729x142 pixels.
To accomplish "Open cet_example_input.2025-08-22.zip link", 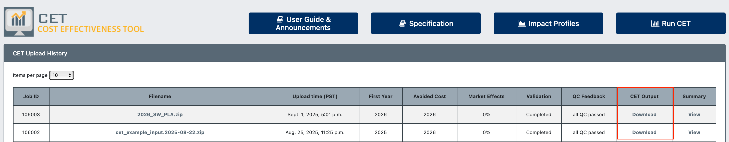I will point(160,132).
